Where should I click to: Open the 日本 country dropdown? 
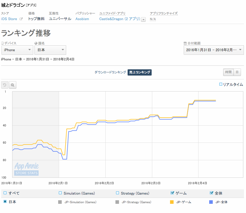(x=50, y=50)
